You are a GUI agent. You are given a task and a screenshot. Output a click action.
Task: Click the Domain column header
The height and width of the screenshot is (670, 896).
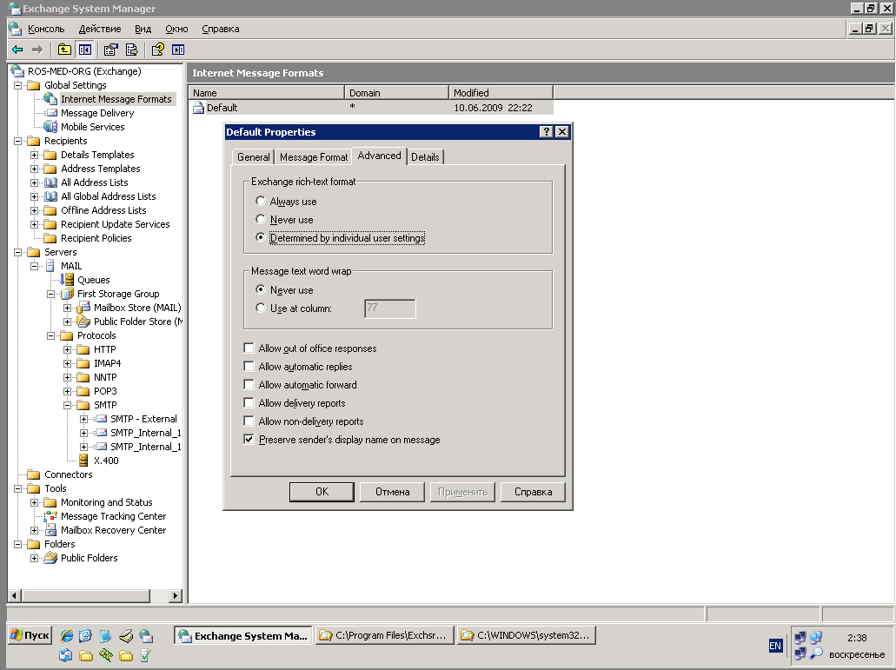point(396,92)
